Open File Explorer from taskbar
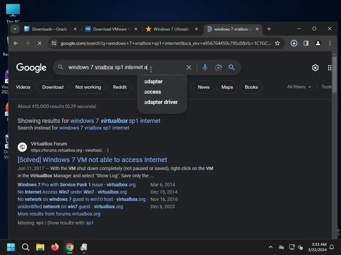Image resolution: width=341 pixels, height=255 pixels. pos(40,247)
